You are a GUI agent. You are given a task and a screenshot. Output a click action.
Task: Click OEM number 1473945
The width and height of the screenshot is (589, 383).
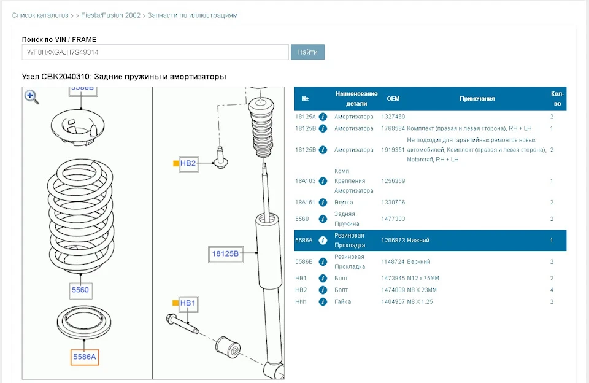(393, 279)
